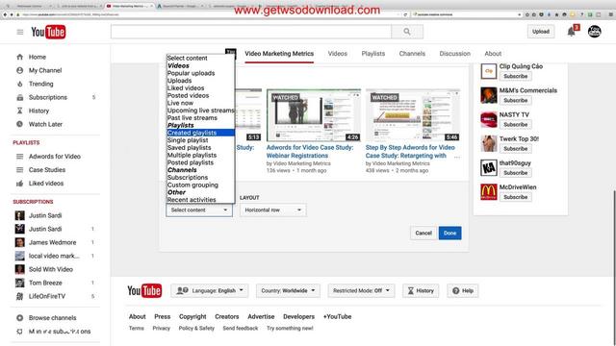Click the Copyright footer link

(x=192, y=316)
